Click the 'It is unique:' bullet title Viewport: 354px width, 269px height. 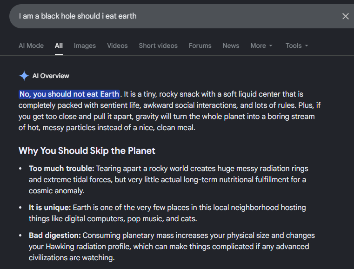50,208
